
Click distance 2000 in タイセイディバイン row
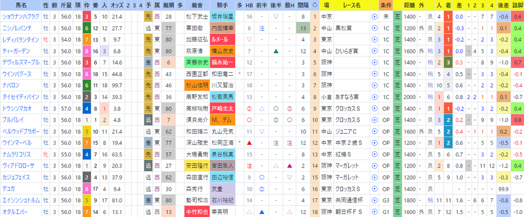click(x=409, y=97)
